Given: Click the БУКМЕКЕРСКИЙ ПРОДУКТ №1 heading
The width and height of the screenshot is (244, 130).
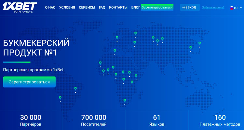Looking at the screenshot, I should click(x=36, y=48).
